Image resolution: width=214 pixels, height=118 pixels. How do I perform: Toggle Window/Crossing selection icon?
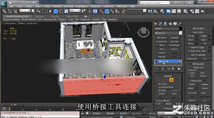coord(49,11)
